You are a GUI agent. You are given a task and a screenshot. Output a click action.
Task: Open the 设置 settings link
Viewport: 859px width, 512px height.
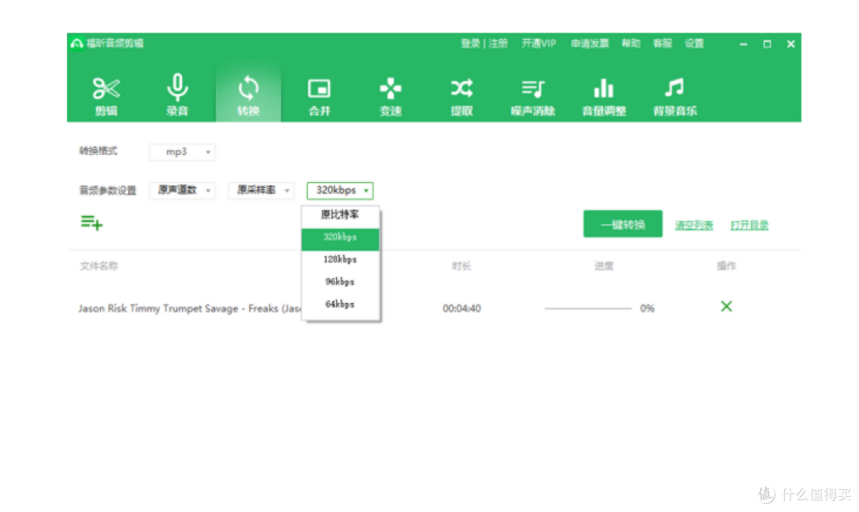point(694,43)
